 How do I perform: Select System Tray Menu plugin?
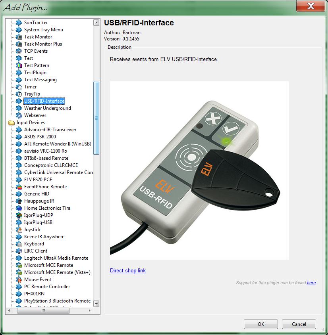coord(43,30)
